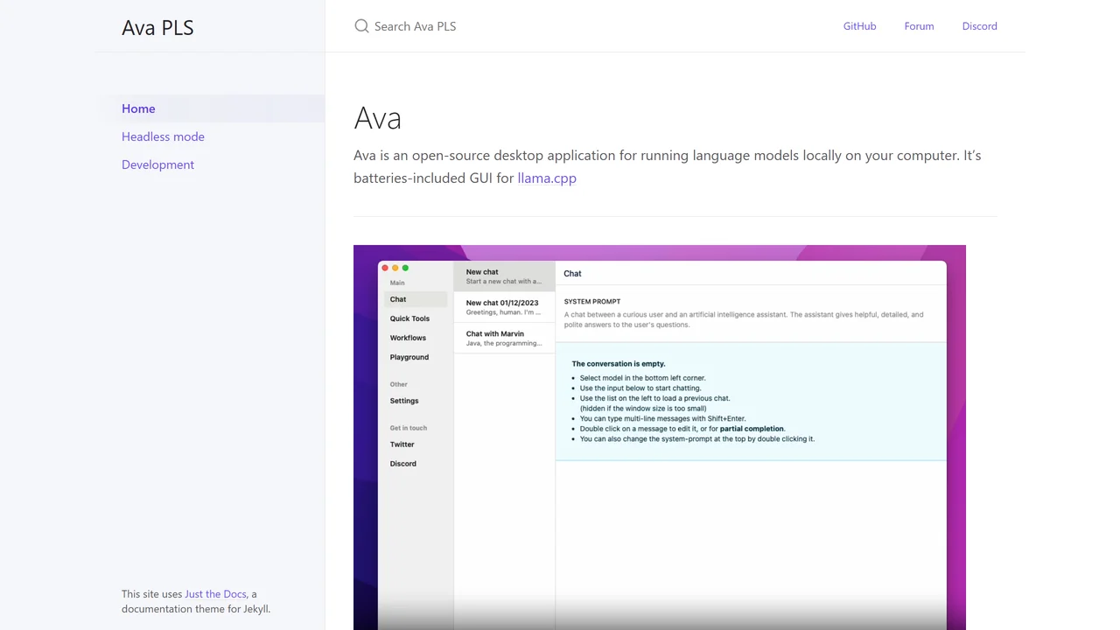Viewport: 1120px width, 630px height.
Task: Click "Quick Tools" in the app screenshot
Action: click(x=409, y=318)
